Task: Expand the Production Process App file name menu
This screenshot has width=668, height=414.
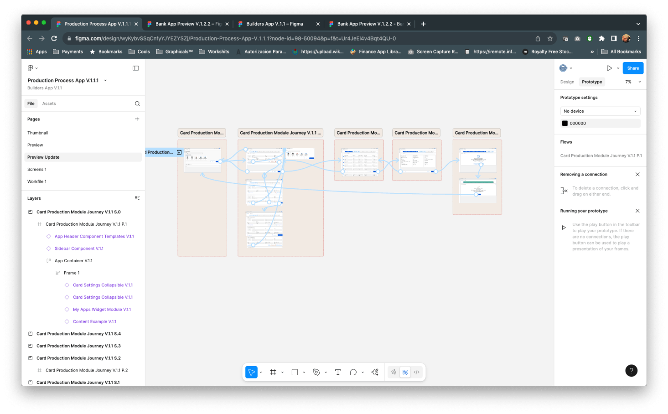Action: (105, 80)
